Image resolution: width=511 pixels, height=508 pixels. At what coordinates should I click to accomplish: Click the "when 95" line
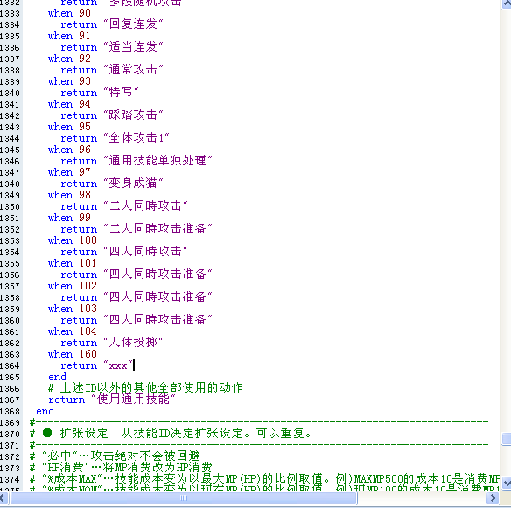point(69,127)
